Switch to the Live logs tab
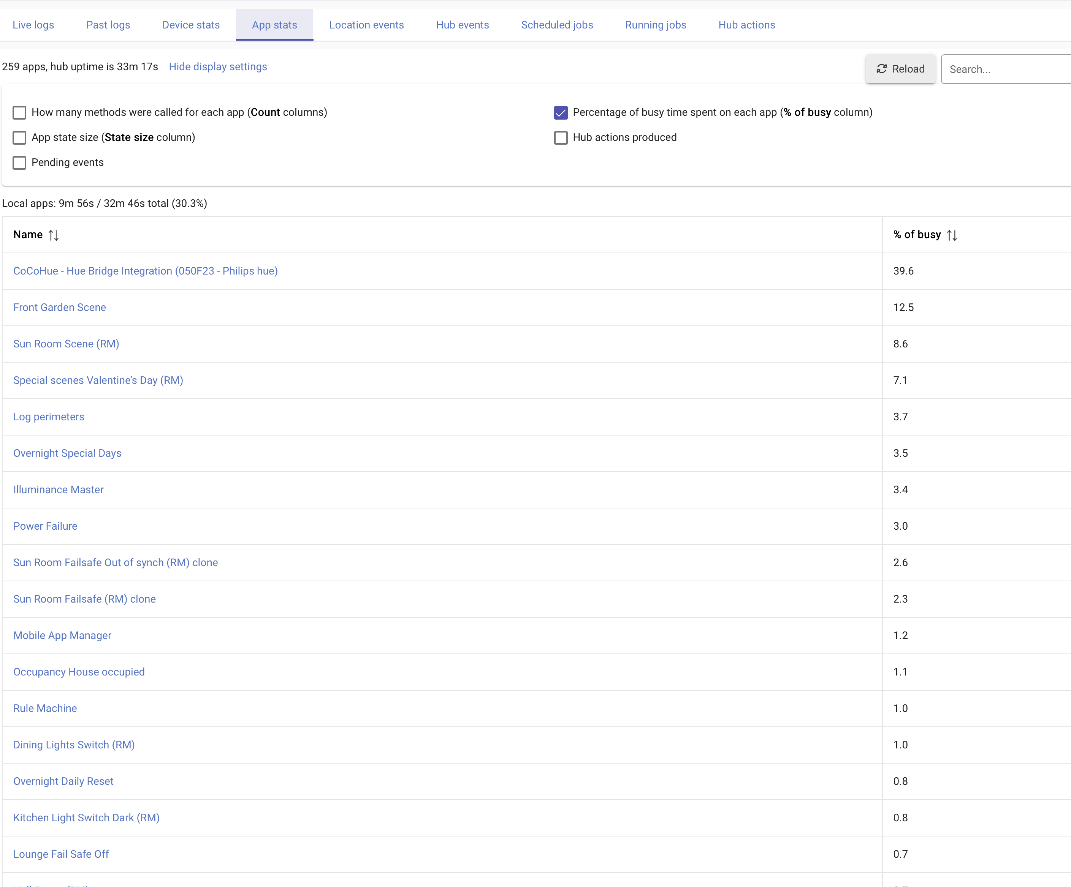Image resolution: width=1071 pixels, height=887 pixels. click(x=33, y=25)
